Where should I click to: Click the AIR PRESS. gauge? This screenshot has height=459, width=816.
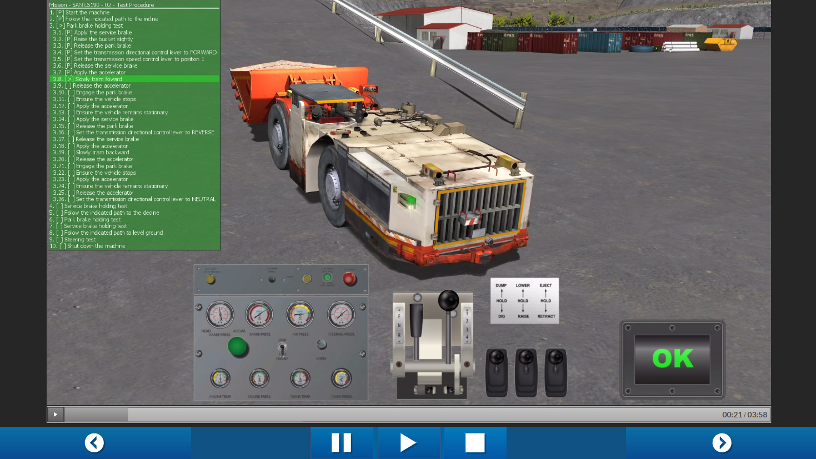300,315
